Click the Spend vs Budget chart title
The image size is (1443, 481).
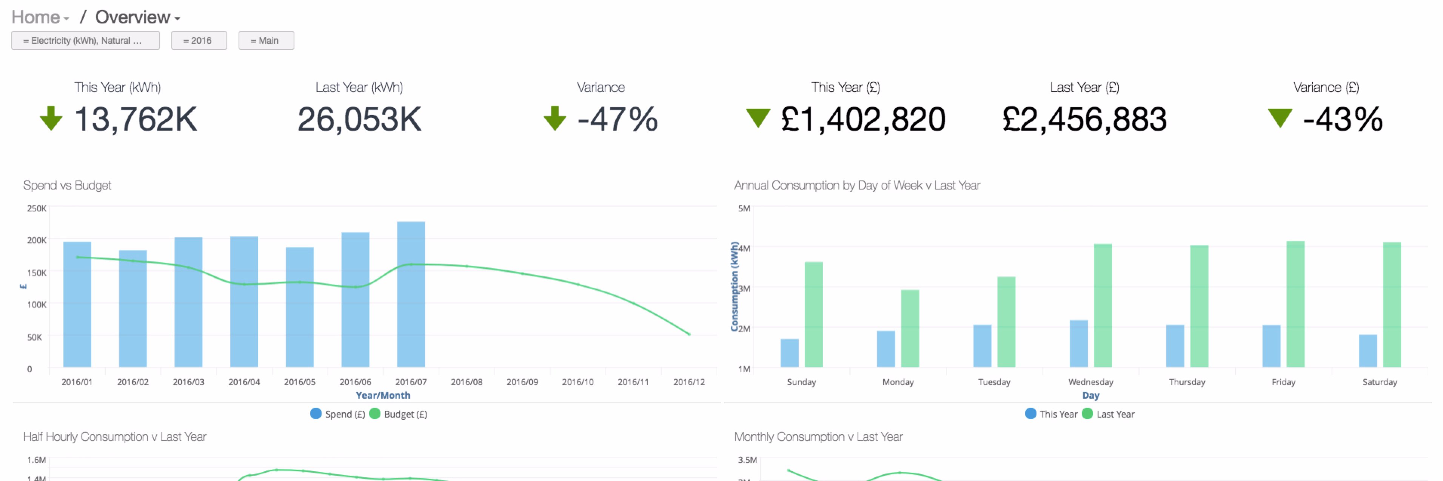[x=67, y=185]
